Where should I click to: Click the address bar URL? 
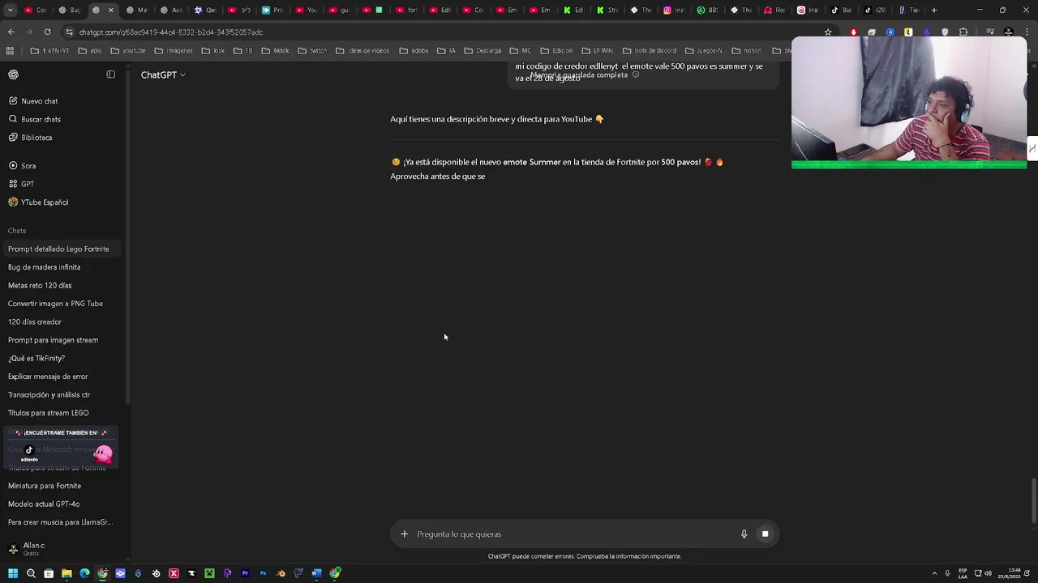point(171,32)
